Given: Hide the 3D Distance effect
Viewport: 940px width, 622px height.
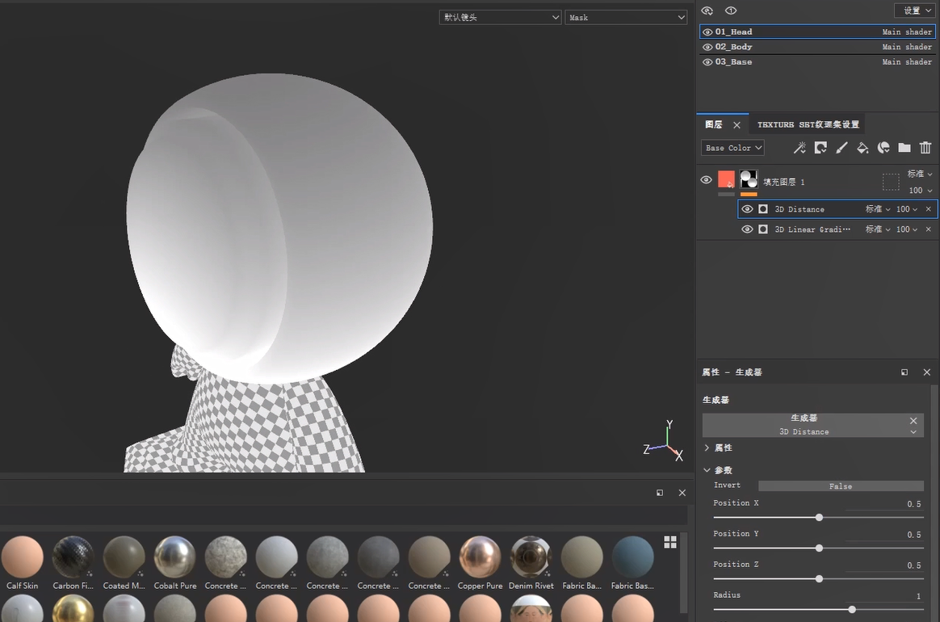Looking at the screenshot, I should [747, 209].
